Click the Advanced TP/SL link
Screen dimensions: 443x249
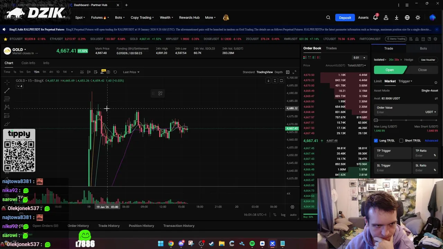click(431, 141)
